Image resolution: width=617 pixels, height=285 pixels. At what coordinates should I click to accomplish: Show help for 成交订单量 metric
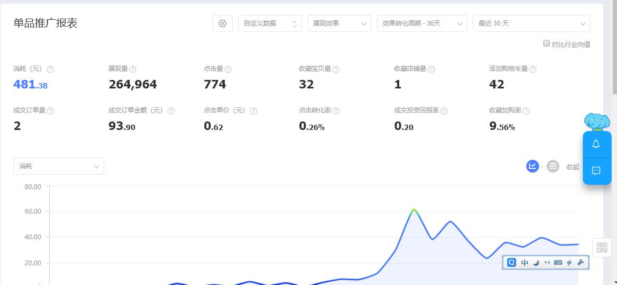click(x=50, y=111)
